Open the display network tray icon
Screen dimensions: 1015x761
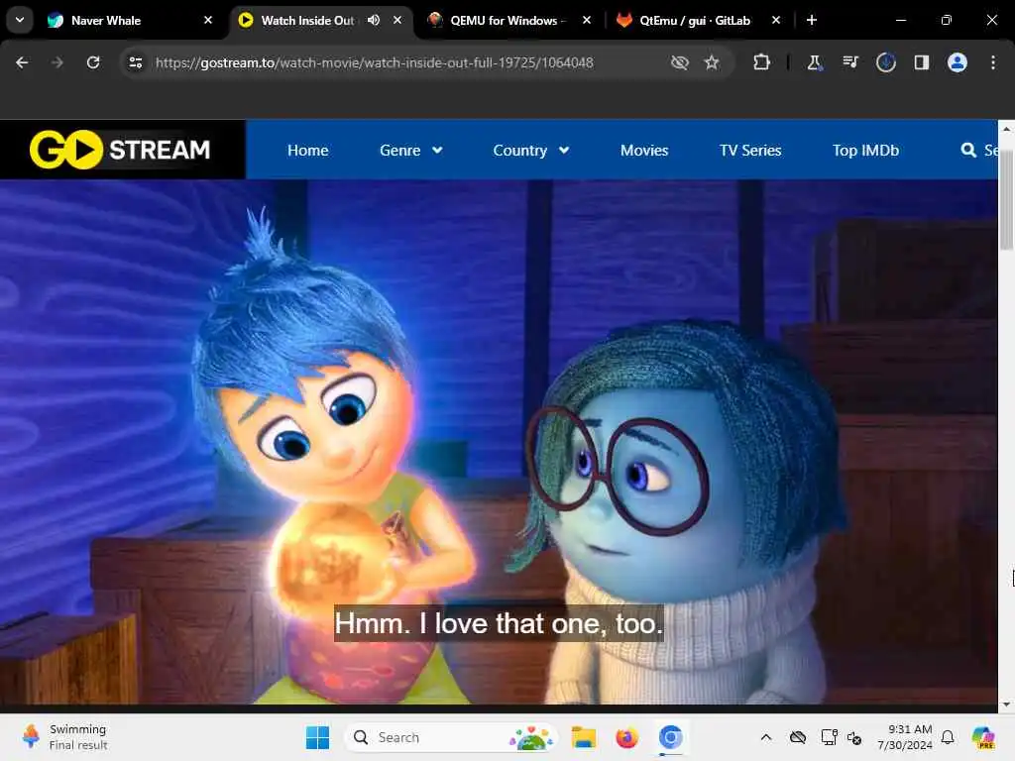click(x=829, y=737)
